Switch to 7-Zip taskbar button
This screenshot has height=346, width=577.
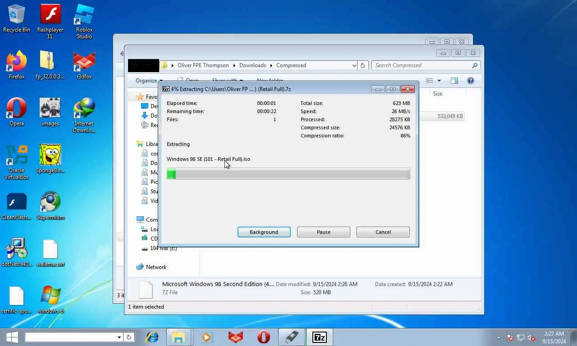click(319, 337)
